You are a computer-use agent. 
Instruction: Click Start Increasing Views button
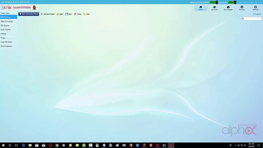(x=29, y=14)
